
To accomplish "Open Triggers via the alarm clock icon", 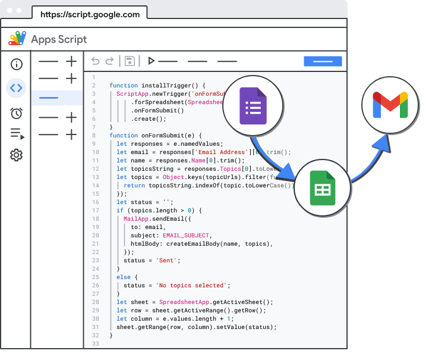I will point(16,113).
